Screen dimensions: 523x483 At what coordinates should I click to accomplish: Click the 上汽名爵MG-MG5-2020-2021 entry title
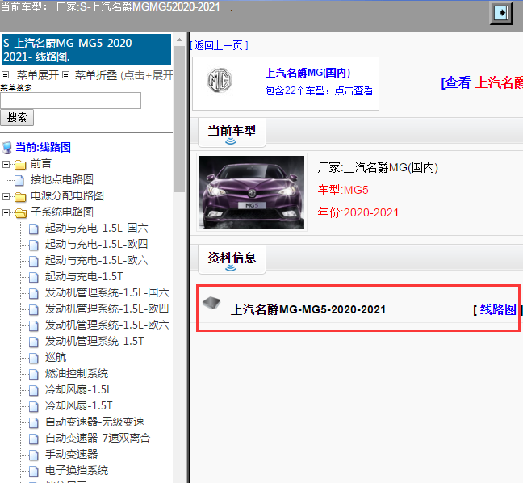(308, 310)
